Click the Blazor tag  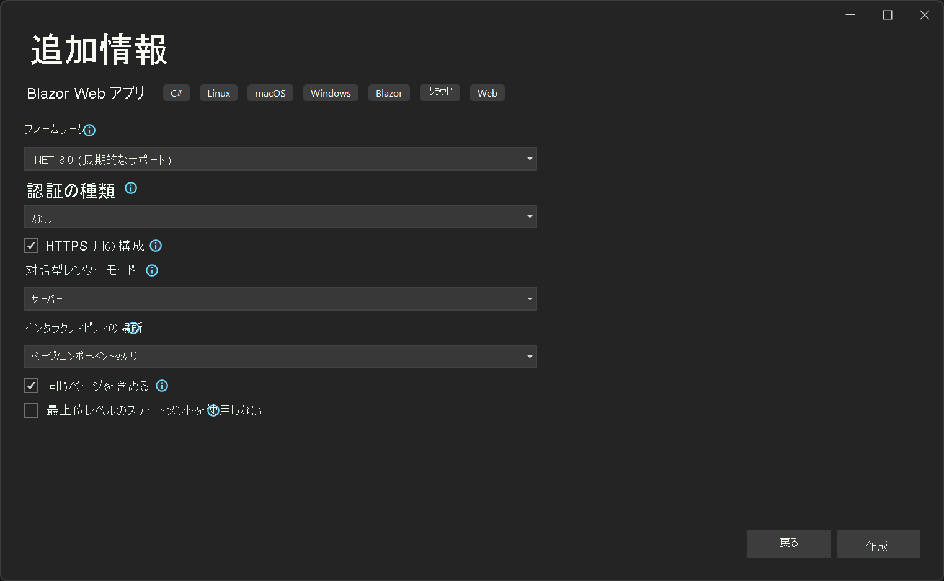[x=389, y=93]
